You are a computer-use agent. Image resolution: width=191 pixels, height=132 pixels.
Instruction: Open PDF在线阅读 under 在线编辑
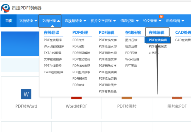click(158, 46)
